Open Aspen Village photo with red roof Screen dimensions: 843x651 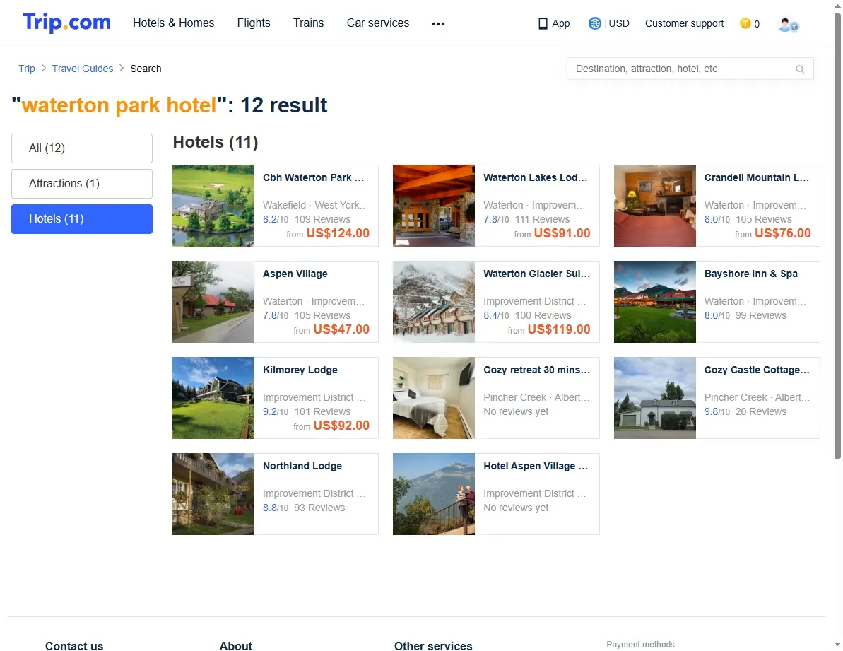pyautogui.click(x=213, y=302)
